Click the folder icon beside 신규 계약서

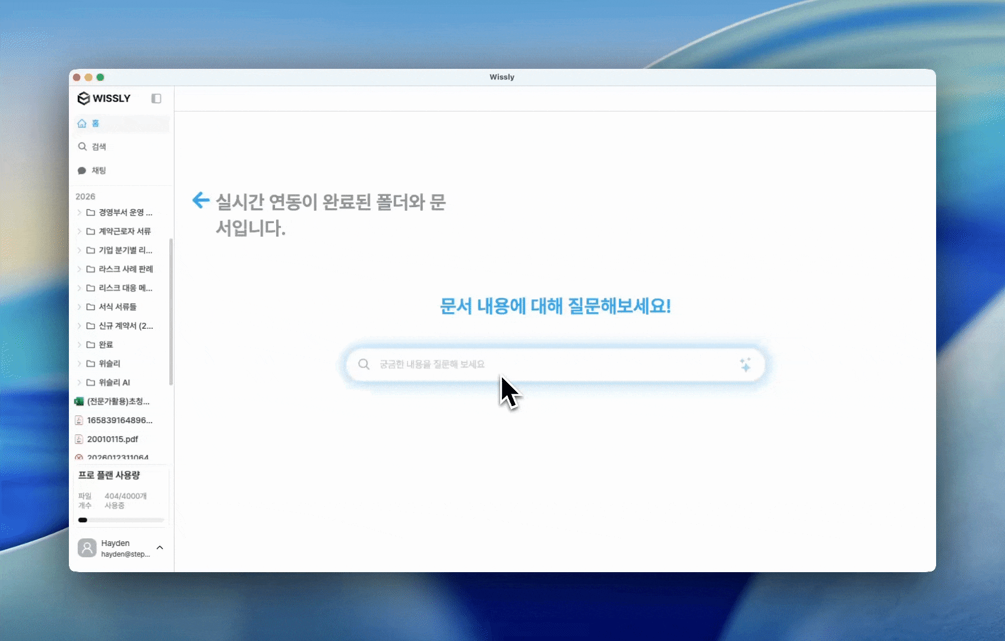(91, 326)
